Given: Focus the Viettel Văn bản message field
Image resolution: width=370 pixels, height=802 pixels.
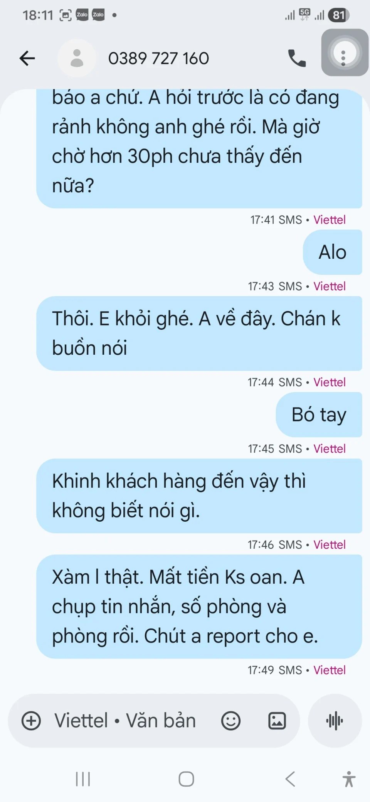Looking at the screenshot, I should [125, 721].
